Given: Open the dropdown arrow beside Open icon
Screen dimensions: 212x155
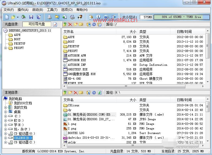Looking at the screenshot, I should coord(18,17).
